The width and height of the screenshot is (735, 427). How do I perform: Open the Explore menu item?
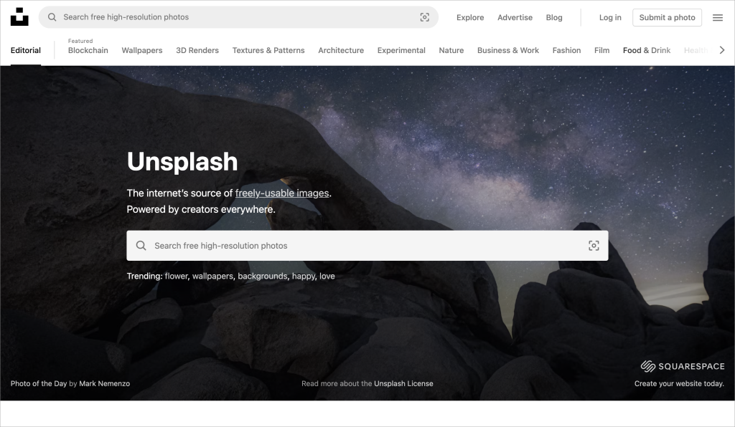click(470, 18)
